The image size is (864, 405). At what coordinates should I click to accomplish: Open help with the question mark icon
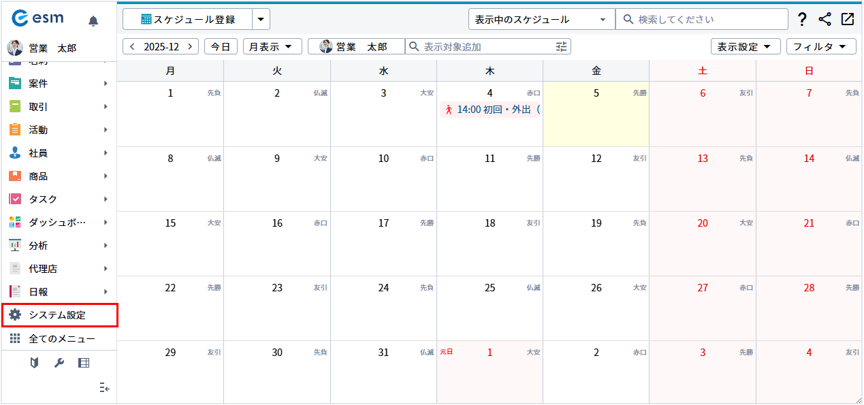[x=802, y=20]
